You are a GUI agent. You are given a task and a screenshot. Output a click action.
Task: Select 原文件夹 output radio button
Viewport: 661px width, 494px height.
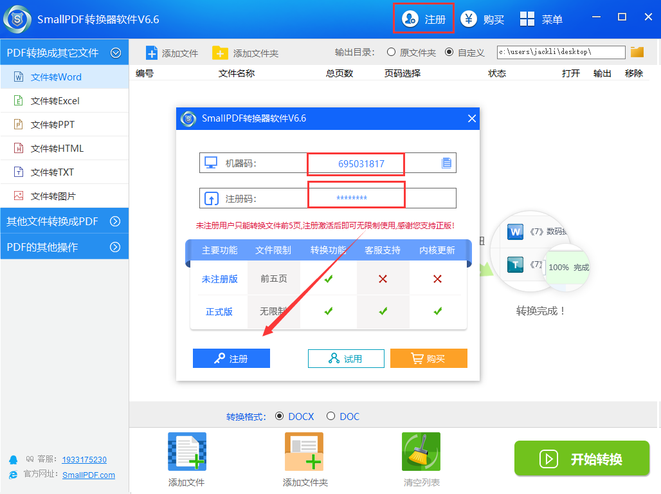pyautogui.click(x=391, y=52)
